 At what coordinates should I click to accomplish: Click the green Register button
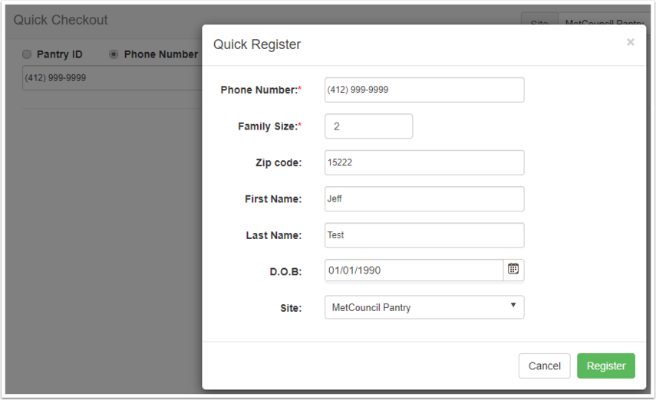coord(606,366)
